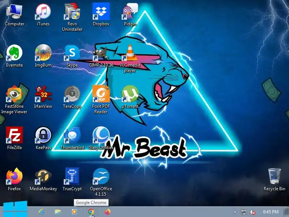
Task: Show hidden tray icons arrow
Action: tap(235, 212)
